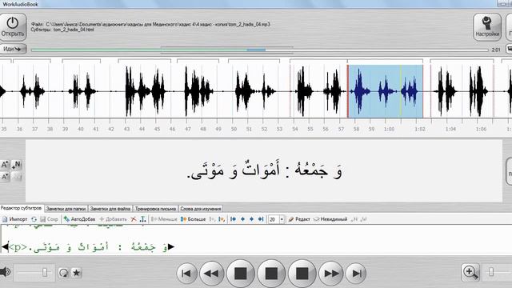Skip to next phrase button
This screenshot has width=512, height=288.
pyautogui.click(x=356, y=274)
